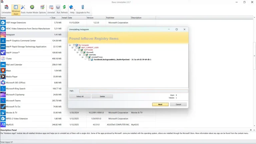The width and height of the screenshot is (256, 144).
Task: Click the Maps app icon
Action: coord(3,71)
